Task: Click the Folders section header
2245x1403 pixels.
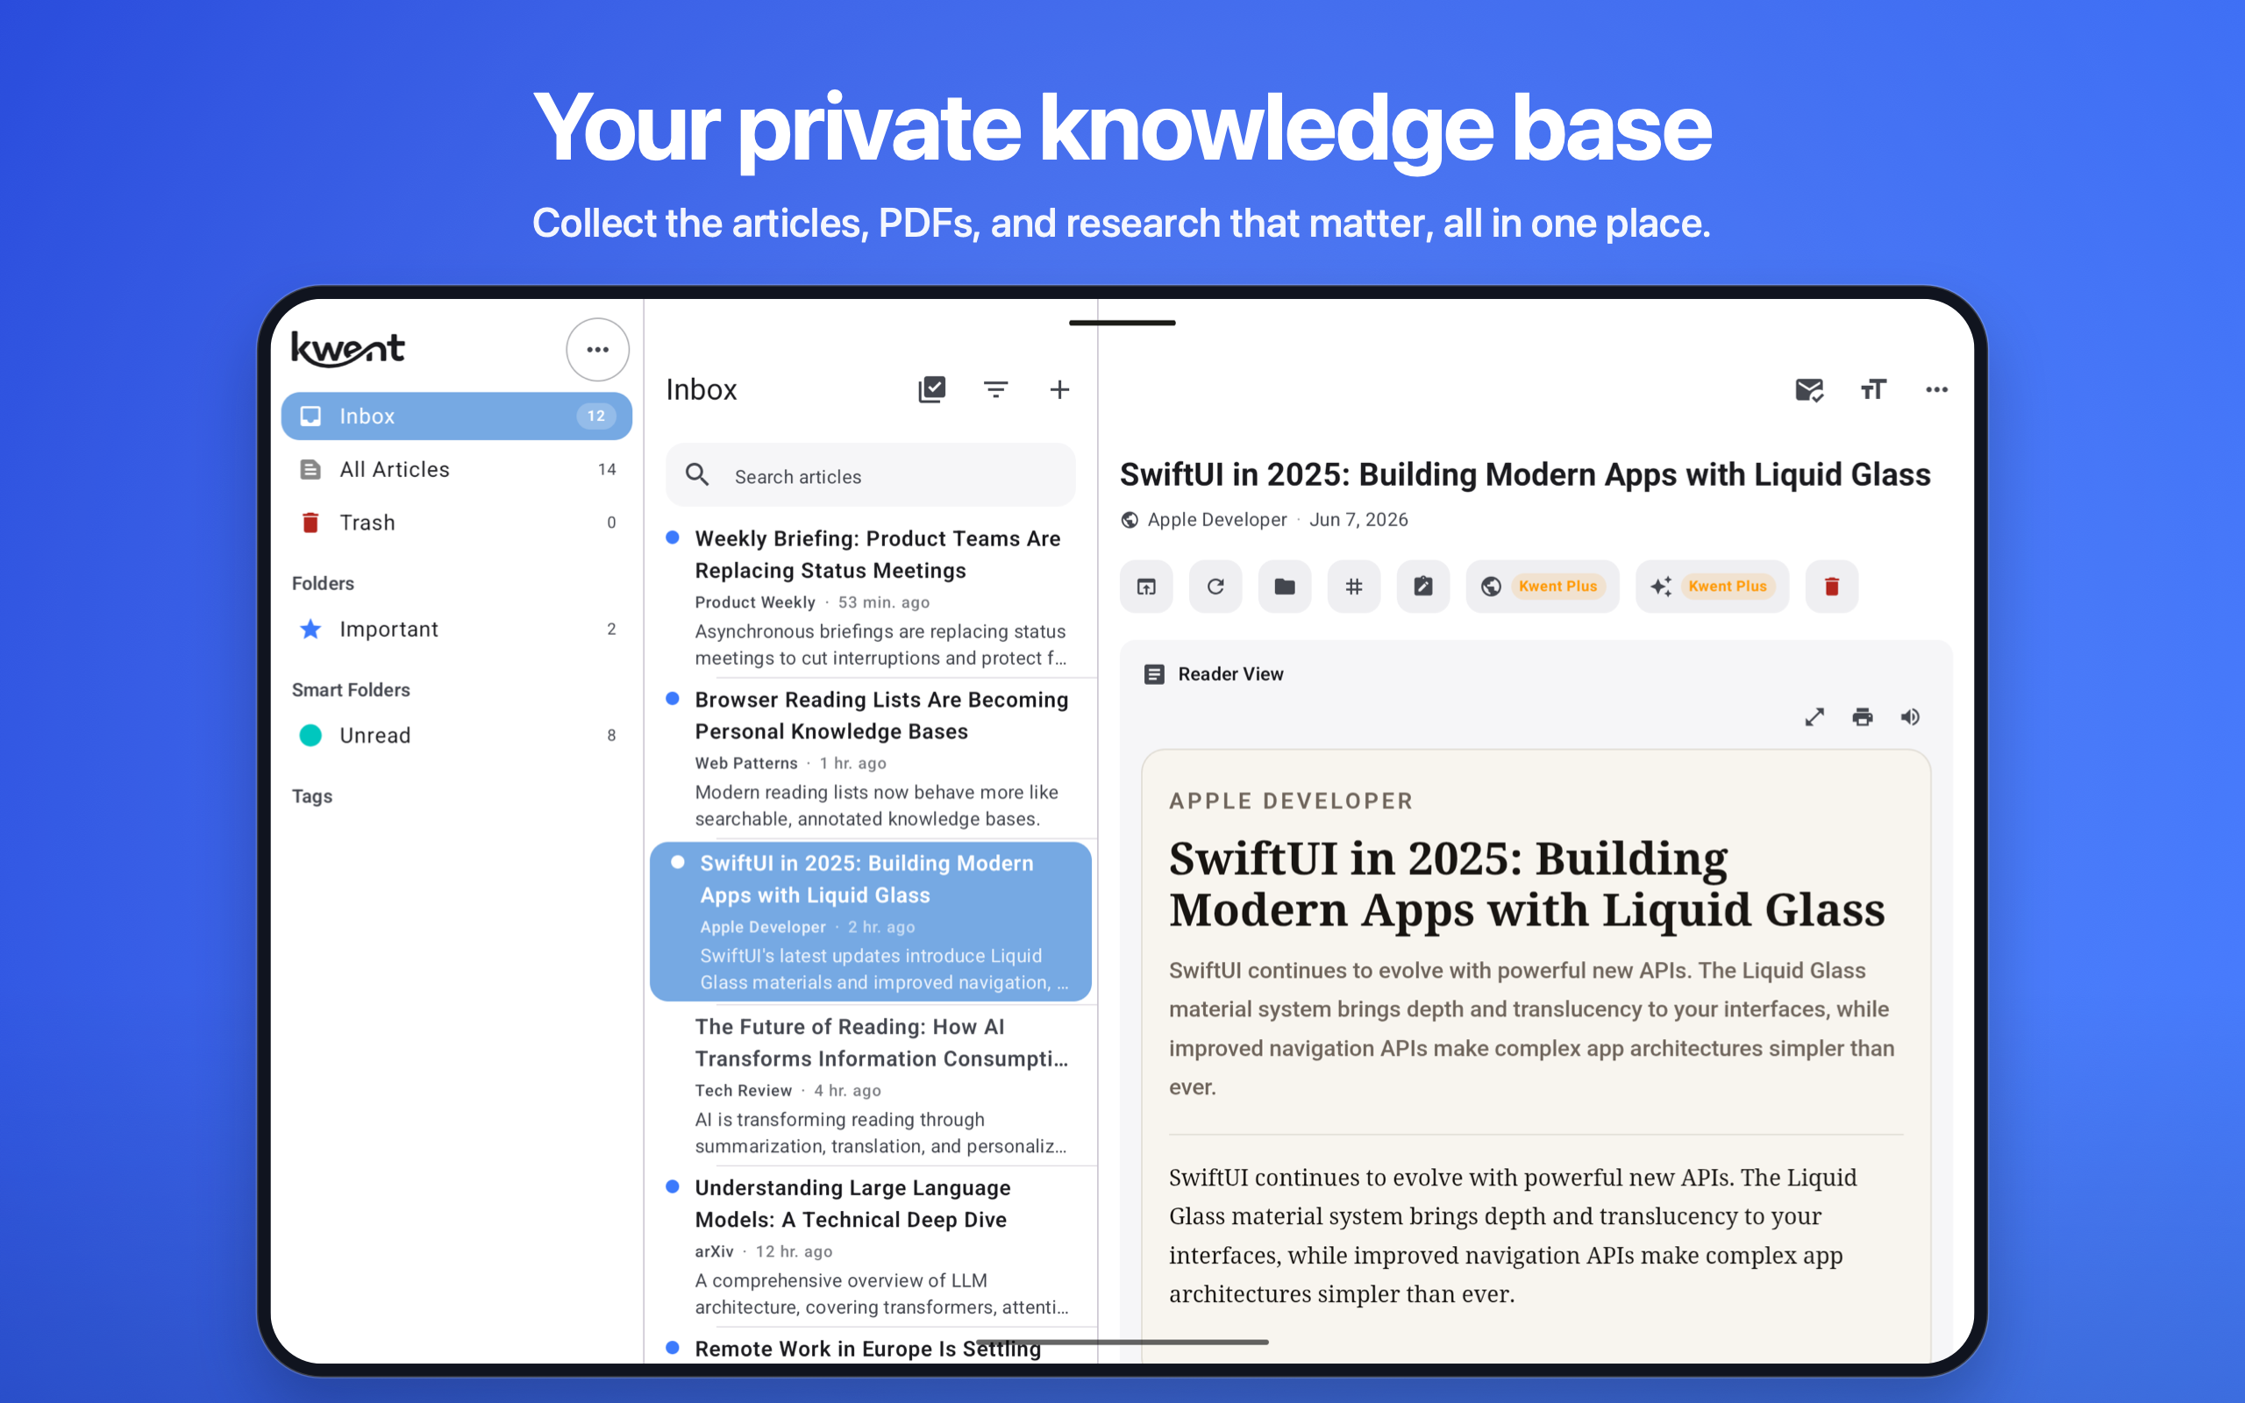Action: tap(323, 584)
